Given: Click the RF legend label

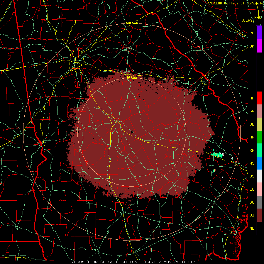Looking at the screenshot, I should click(x=252, y=33).
